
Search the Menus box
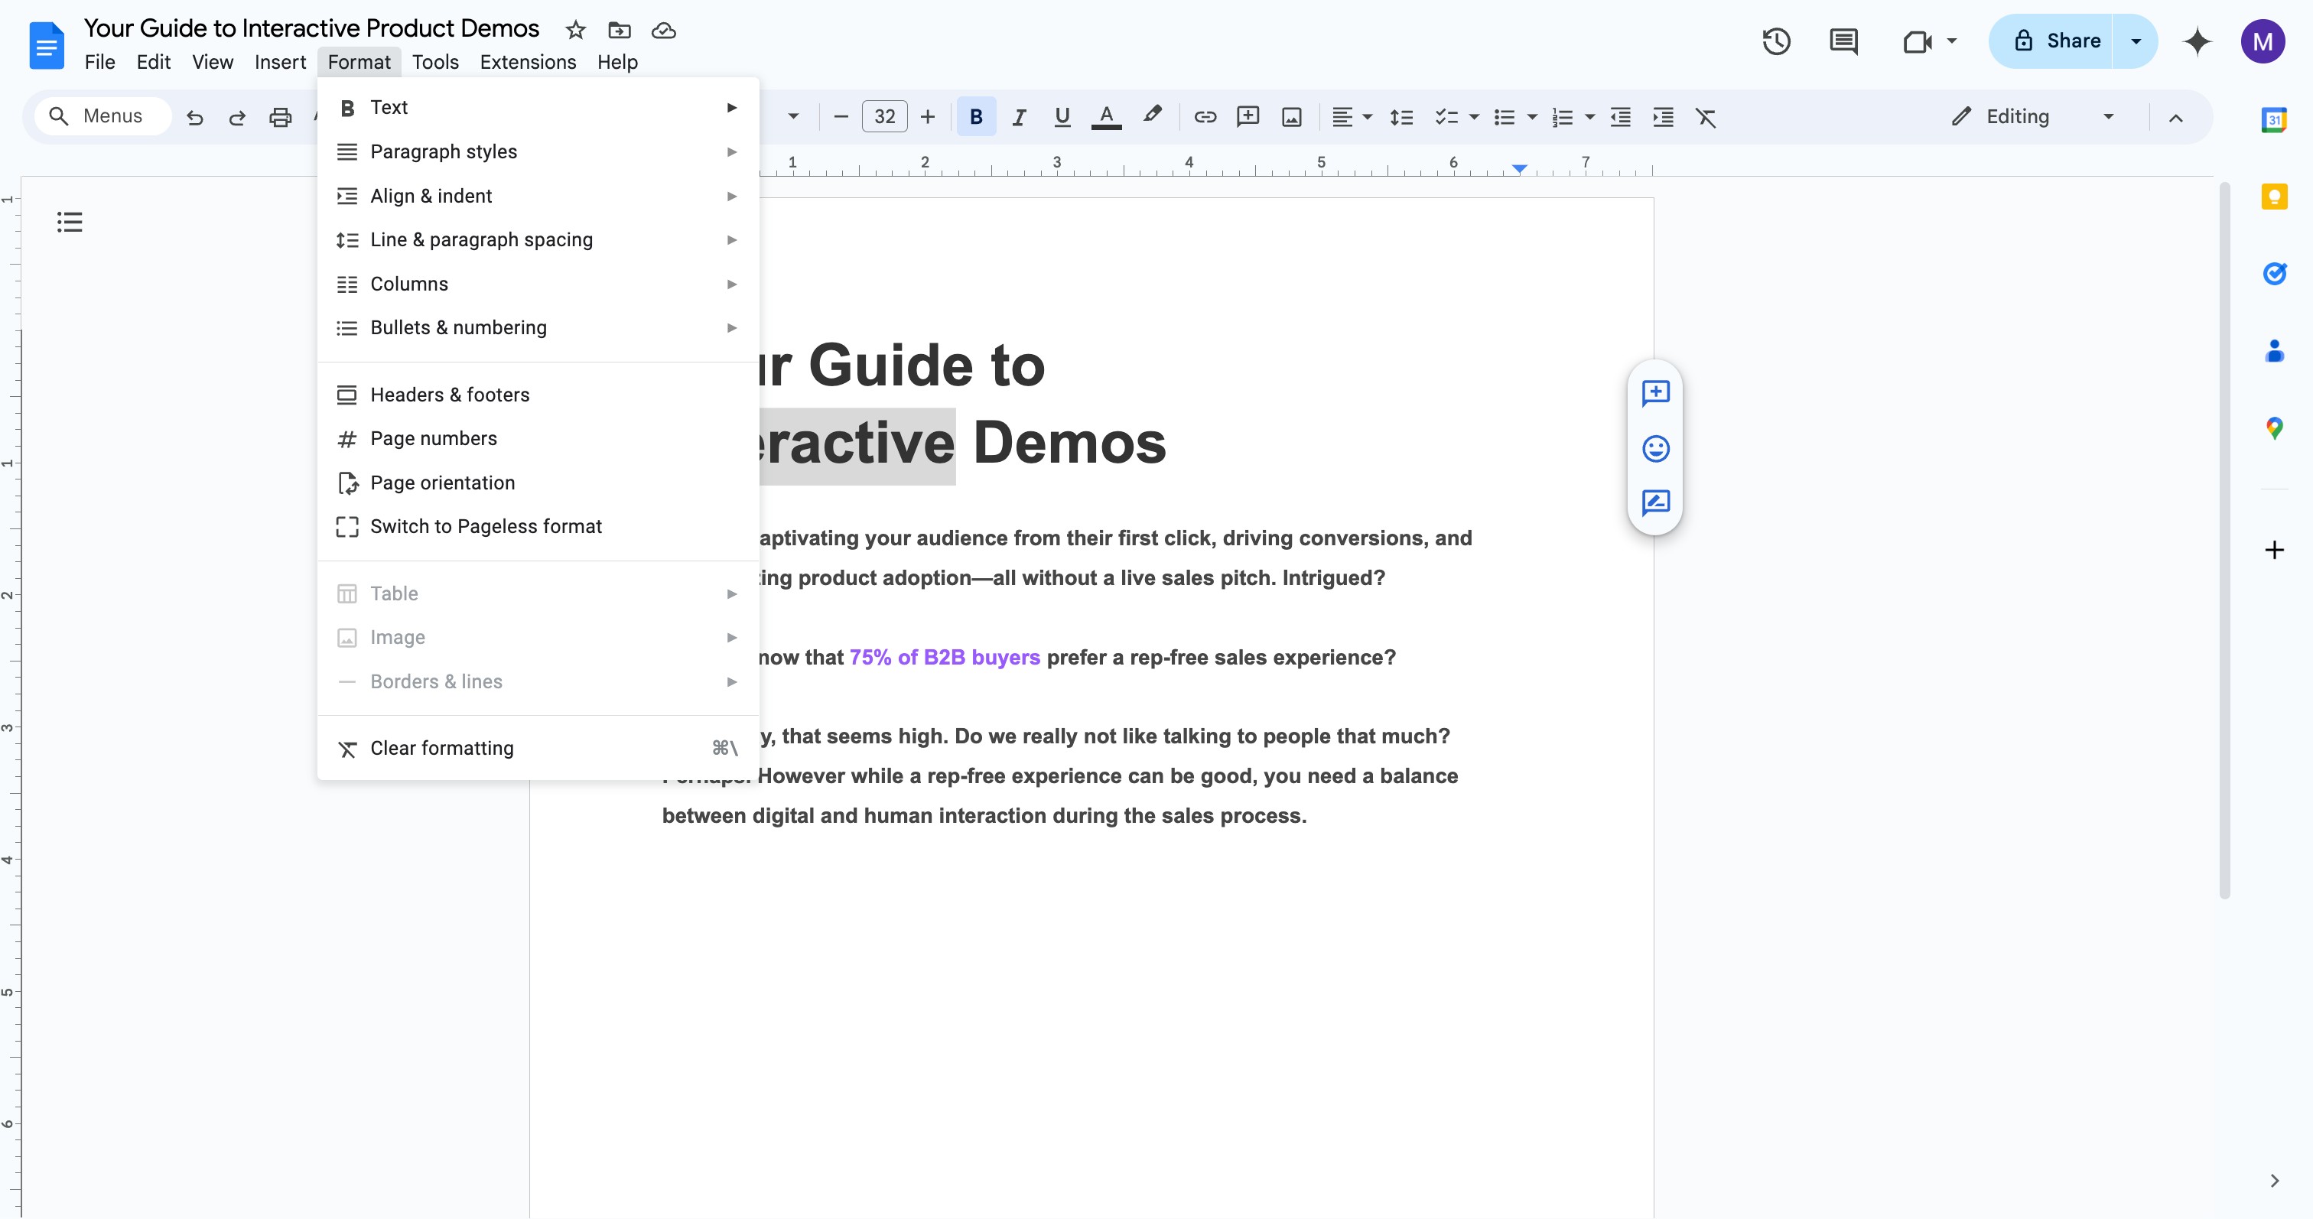(x=102, y=117)
